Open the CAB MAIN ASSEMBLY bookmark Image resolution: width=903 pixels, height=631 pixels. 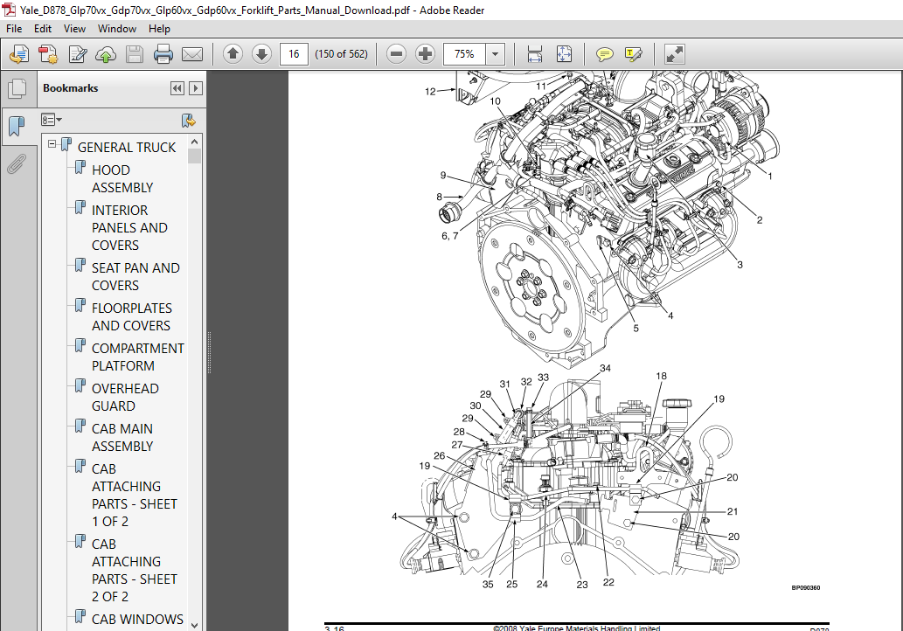(x=122, y=438)
